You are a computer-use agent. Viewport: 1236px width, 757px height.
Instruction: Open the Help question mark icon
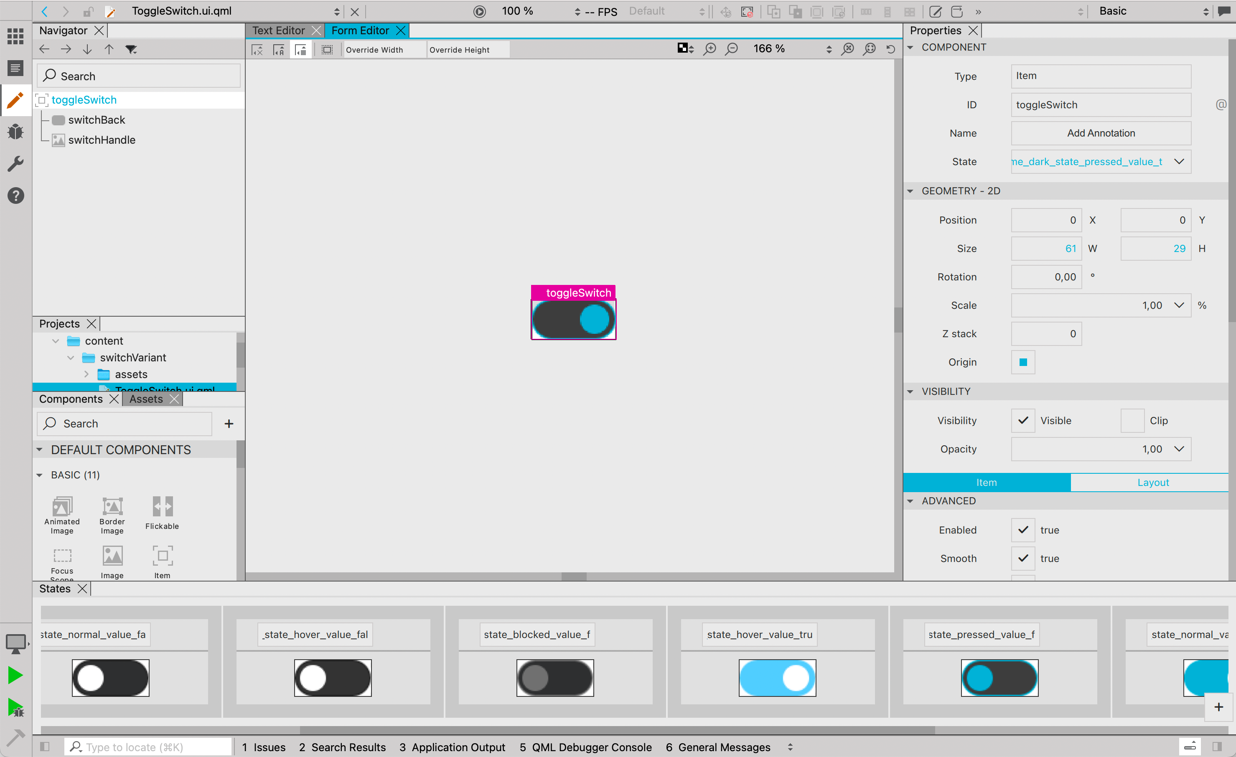coord(15,196)
